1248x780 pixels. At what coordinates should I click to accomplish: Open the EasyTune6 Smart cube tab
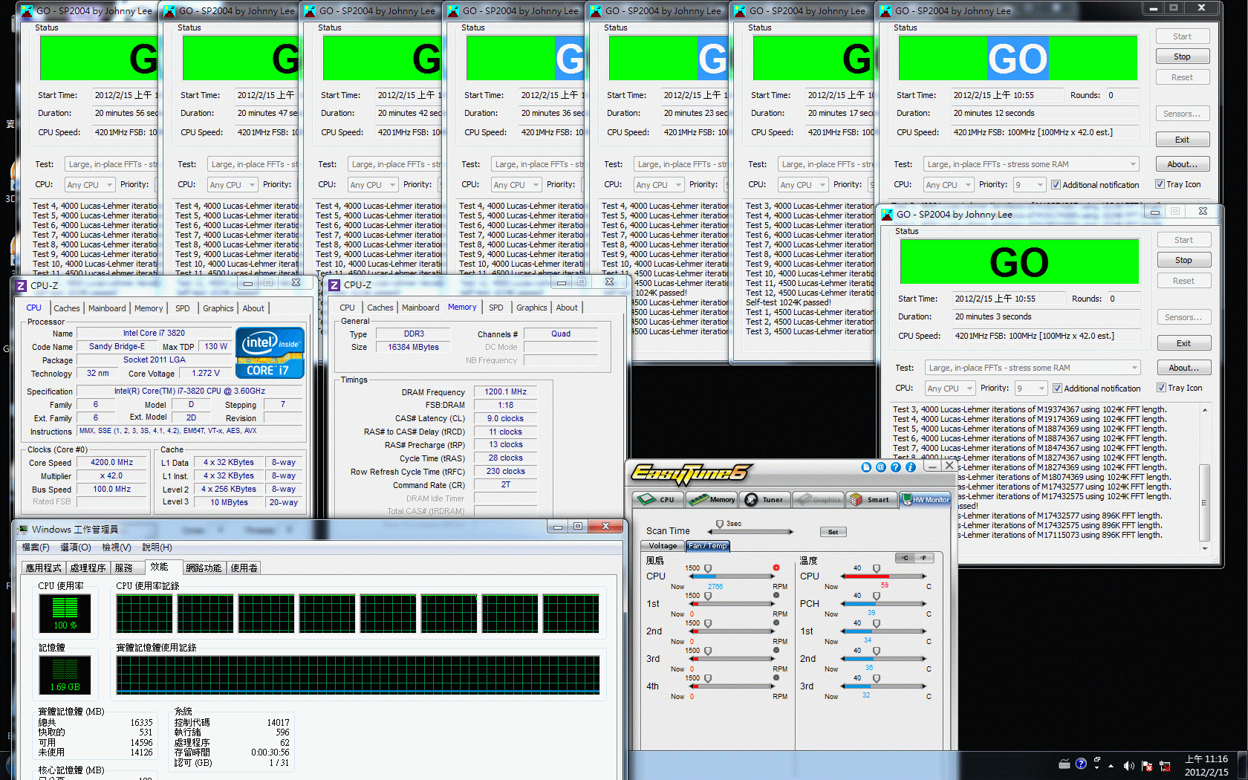click(x=870, y=499)
